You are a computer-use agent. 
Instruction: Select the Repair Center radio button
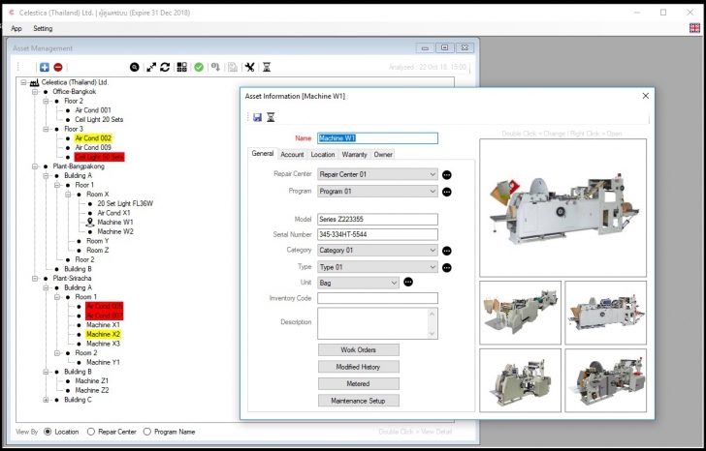click(92, 432)
